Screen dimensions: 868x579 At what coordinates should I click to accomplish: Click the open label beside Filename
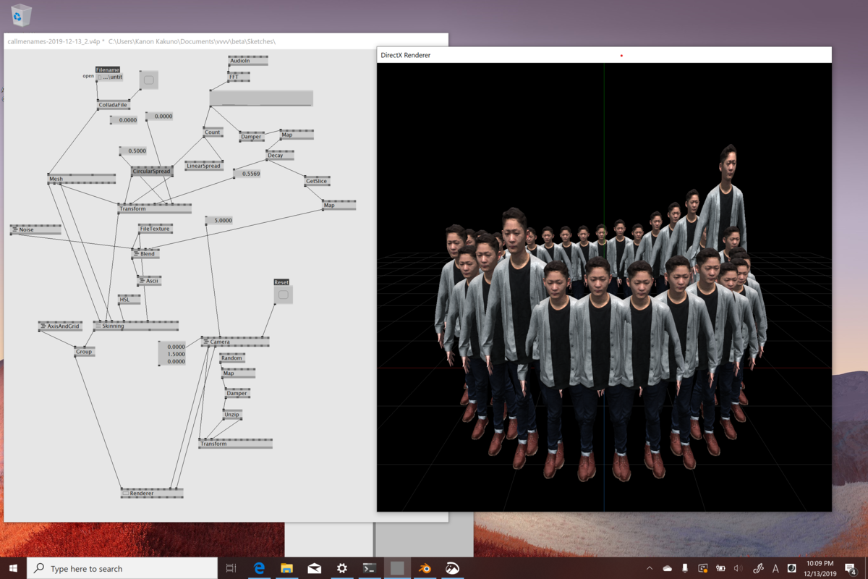click(88, 76)
